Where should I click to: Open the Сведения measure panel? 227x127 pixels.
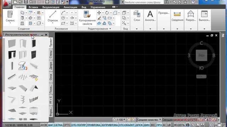177,16
